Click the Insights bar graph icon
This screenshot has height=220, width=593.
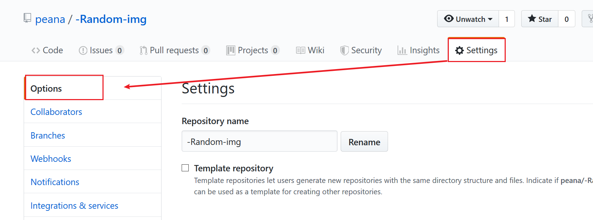tap(402, 50)
